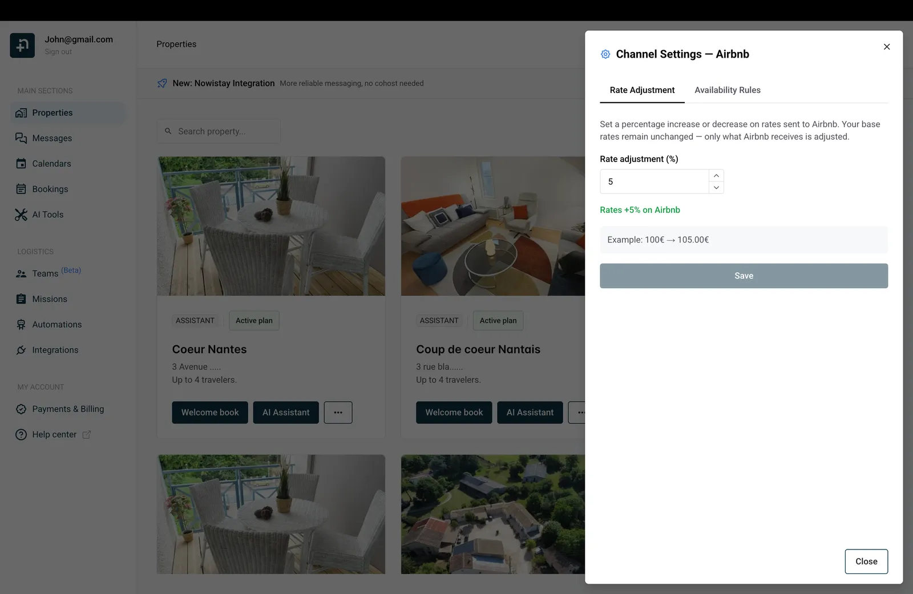This screenshot has height=594, width=913.
Task: Open Welcome book for Coeur Nantes
Action: coord(210,413)
